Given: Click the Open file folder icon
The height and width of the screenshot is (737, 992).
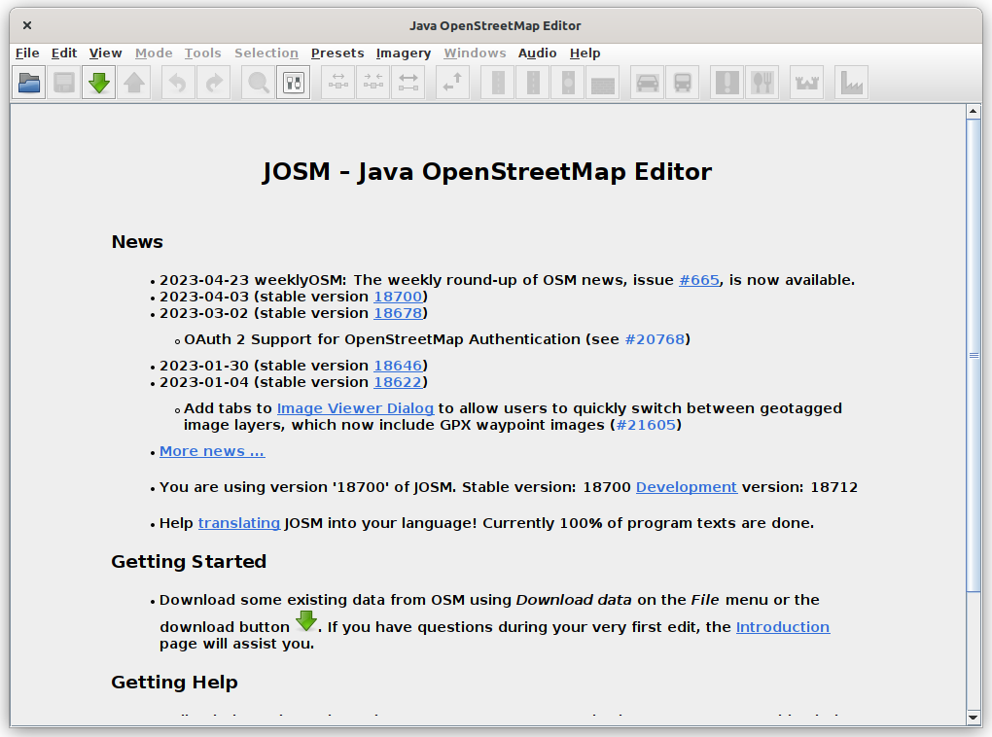Looking at the screenshot, I should point(30,84).
